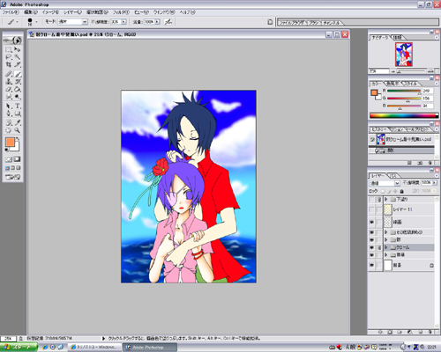Image resolution: width=441 pixels, height=352 pixels.
Task: Select the Rectangular Marquee tool
Action: [x=9, y=49]
